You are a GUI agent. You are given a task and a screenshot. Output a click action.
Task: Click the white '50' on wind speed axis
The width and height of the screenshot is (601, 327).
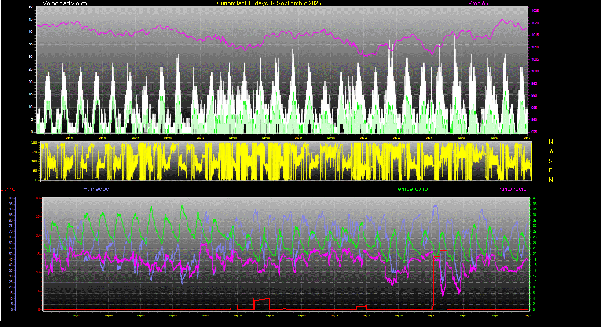coord(30,7)
